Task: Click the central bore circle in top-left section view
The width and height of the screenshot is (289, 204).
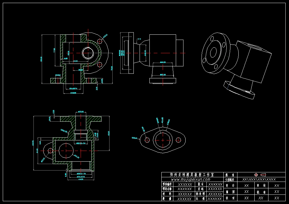Action: (x=88, y=53)
